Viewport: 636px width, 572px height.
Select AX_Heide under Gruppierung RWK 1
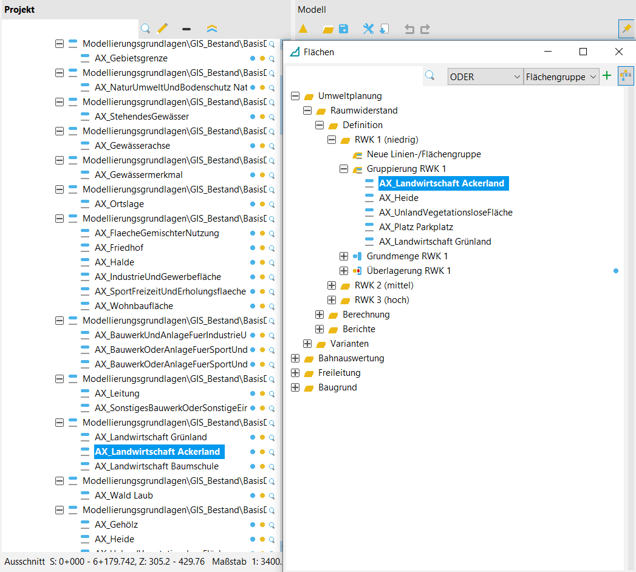coord(398,198)
